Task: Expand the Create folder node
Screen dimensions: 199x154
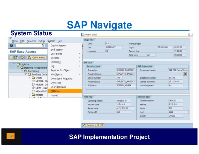Action: 29,78
